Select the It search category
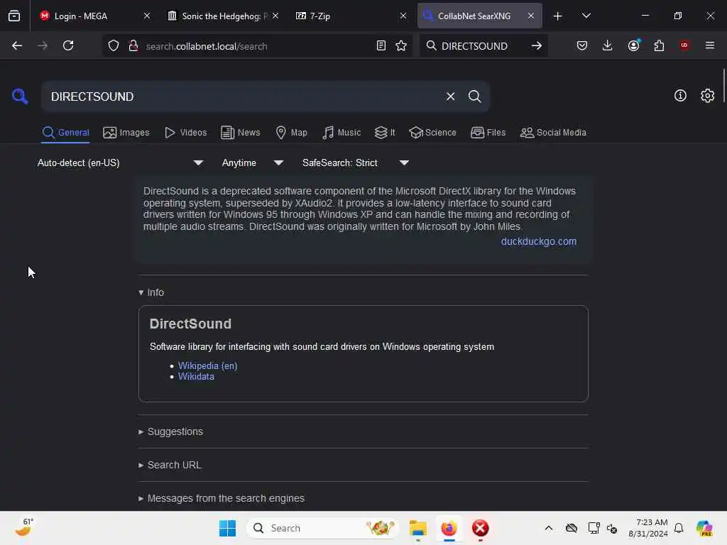The height and width of the screenshot is (545, 727). (x=384, y=133)
